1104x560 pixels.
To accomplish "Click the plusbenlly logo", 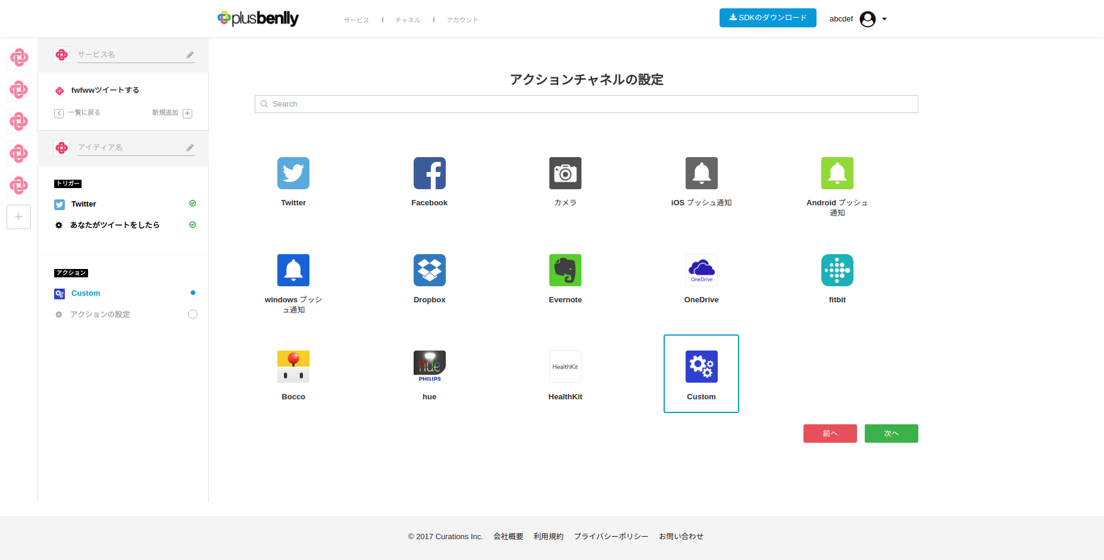I will click(258, 18).
